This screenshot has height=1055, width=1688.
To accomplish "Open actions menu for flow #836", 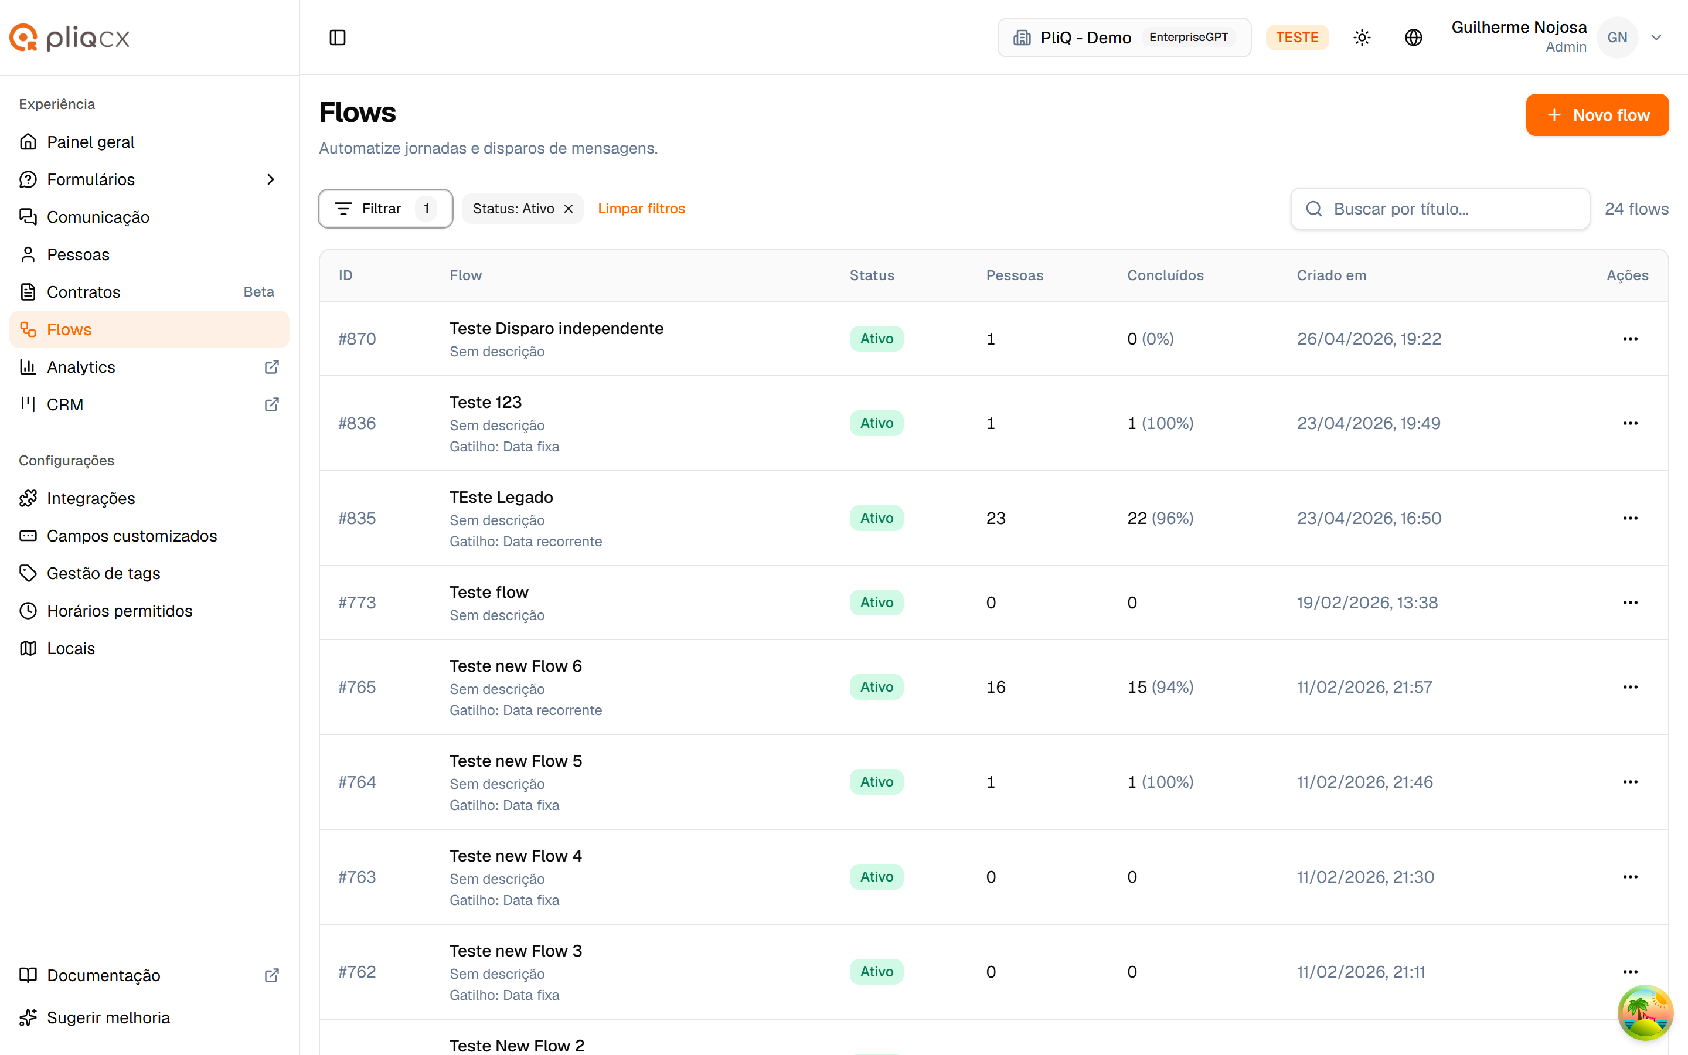I will click(x=1630, y=424).
